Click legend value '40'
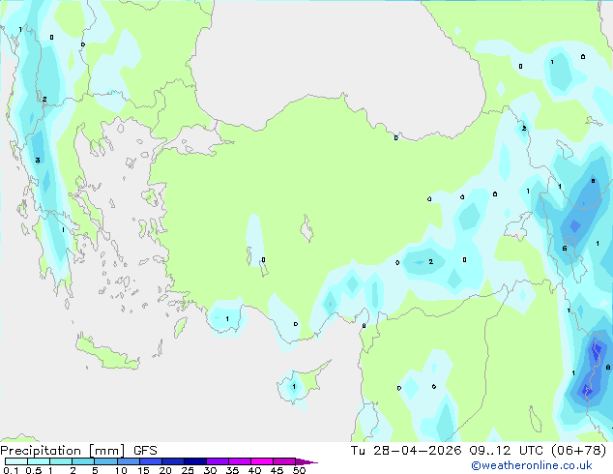 [x=254, y=470]
